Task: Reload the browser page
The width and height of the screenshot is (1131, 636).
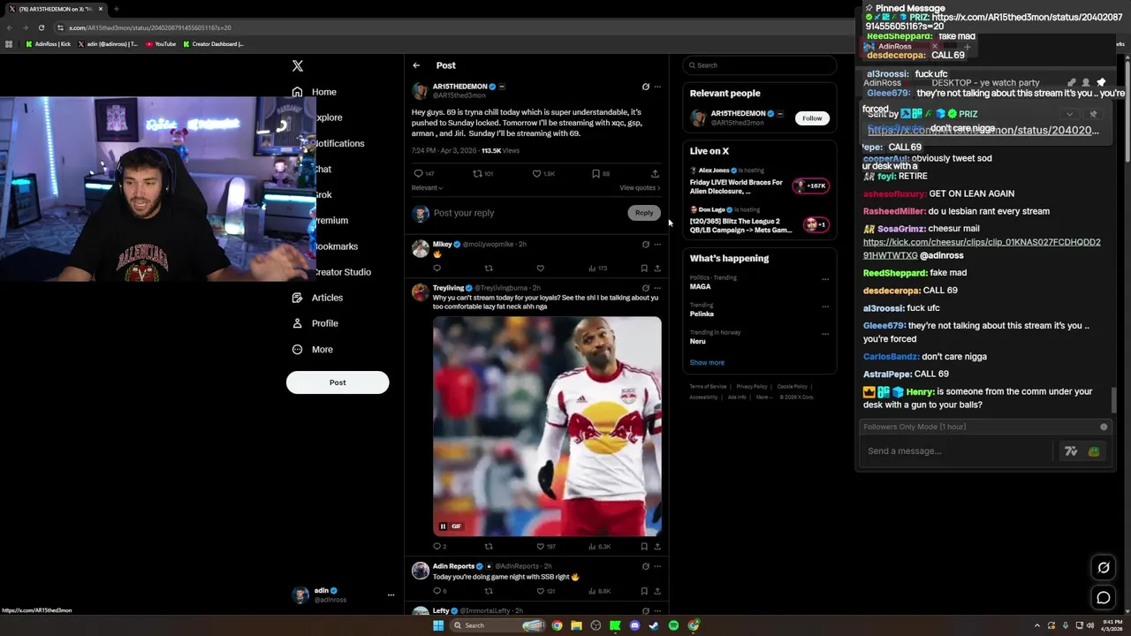Action: (x=41, y=27)
